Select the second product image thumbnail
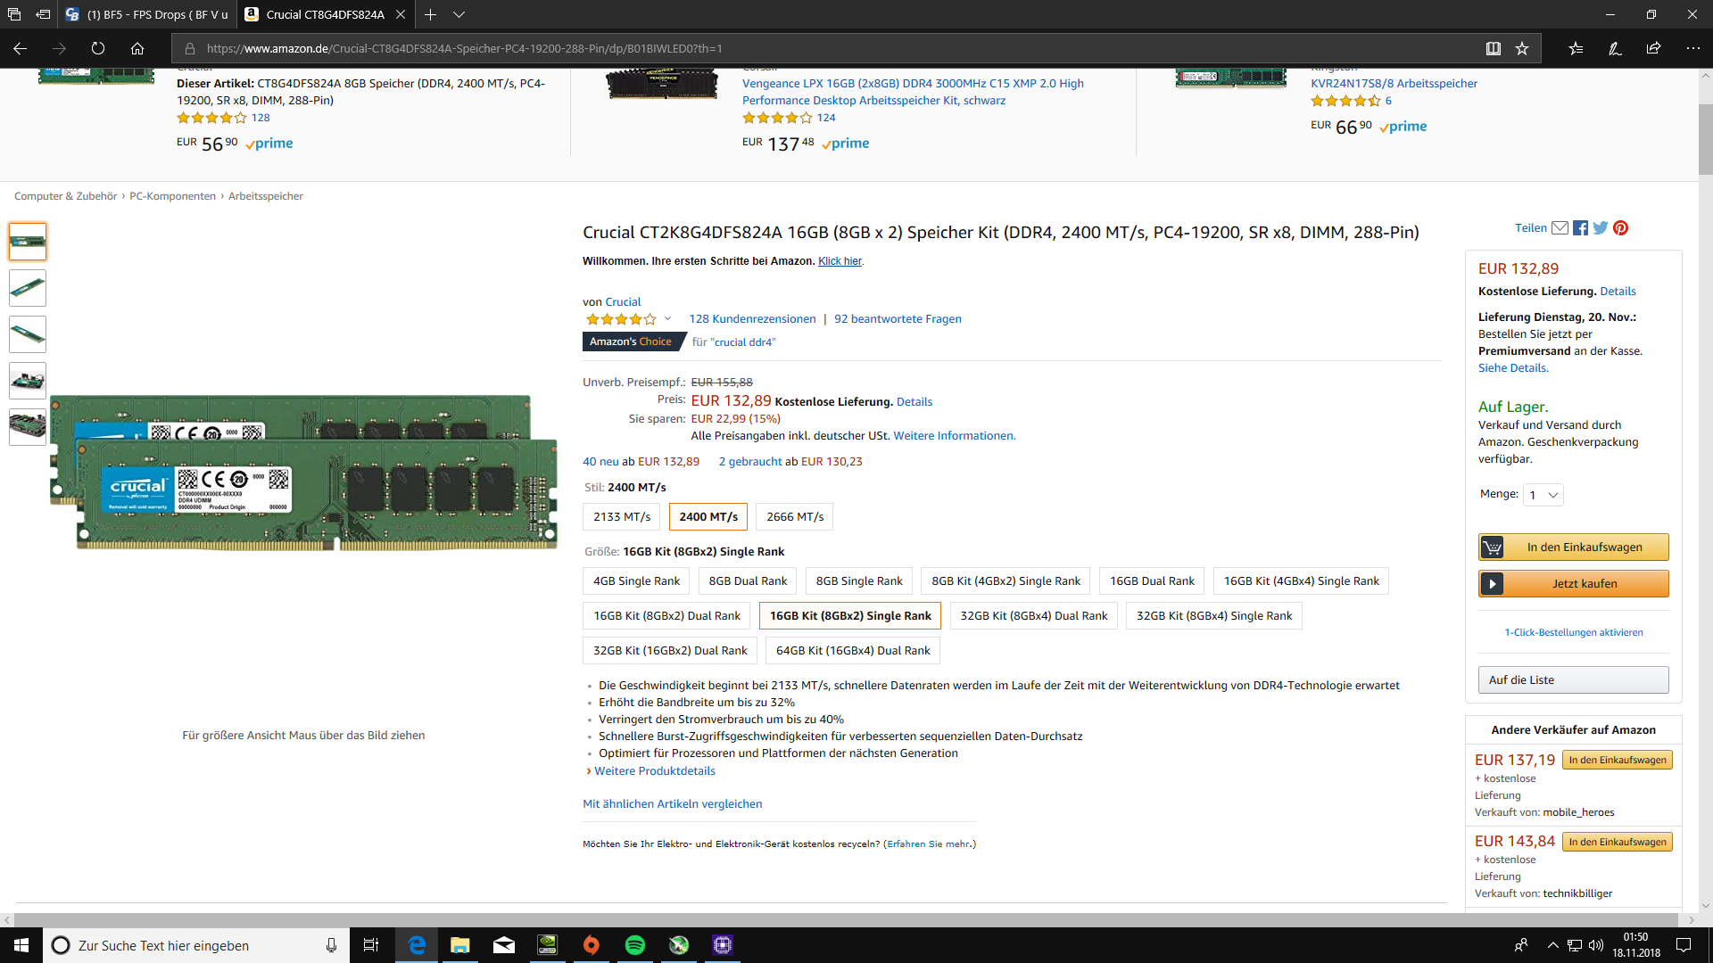Image resolution: width=1713 pixels, height=963 pixels. 28,288
